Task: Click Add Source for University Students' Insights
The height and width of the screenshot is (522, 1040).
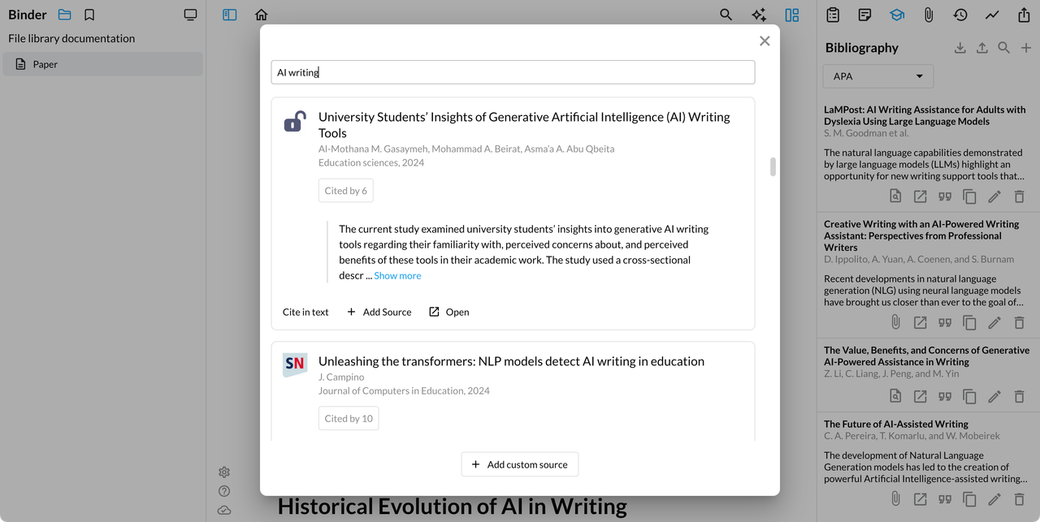Action: (x=379, y=312)
